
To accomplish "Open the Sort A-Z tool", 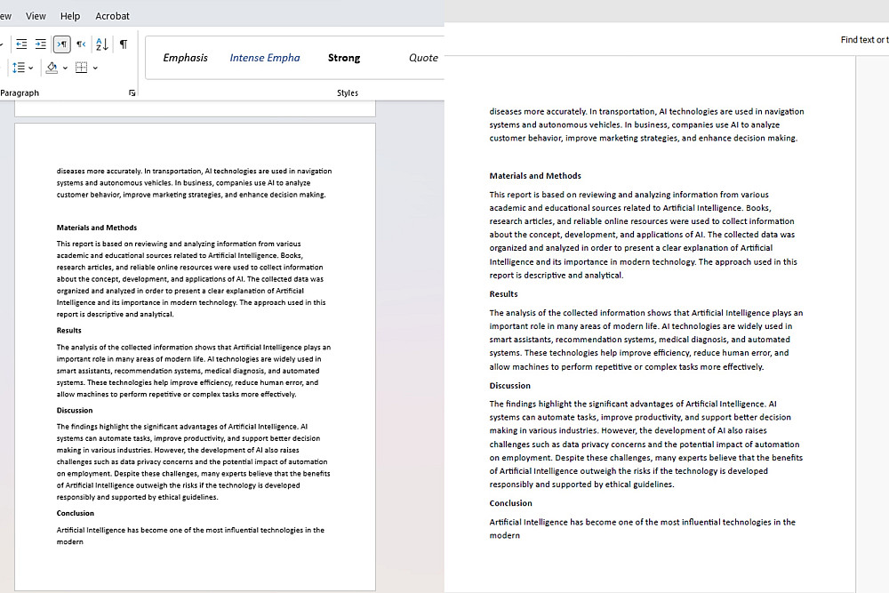I will pos(102,44).
